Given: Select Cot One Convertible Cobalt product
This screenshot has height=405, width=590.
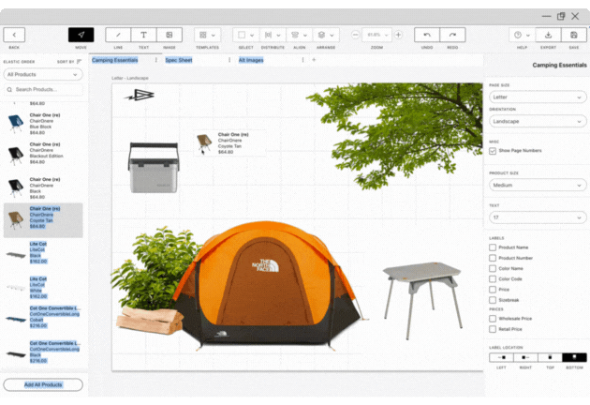Looking at the screenshot, I should pos(43,317).
